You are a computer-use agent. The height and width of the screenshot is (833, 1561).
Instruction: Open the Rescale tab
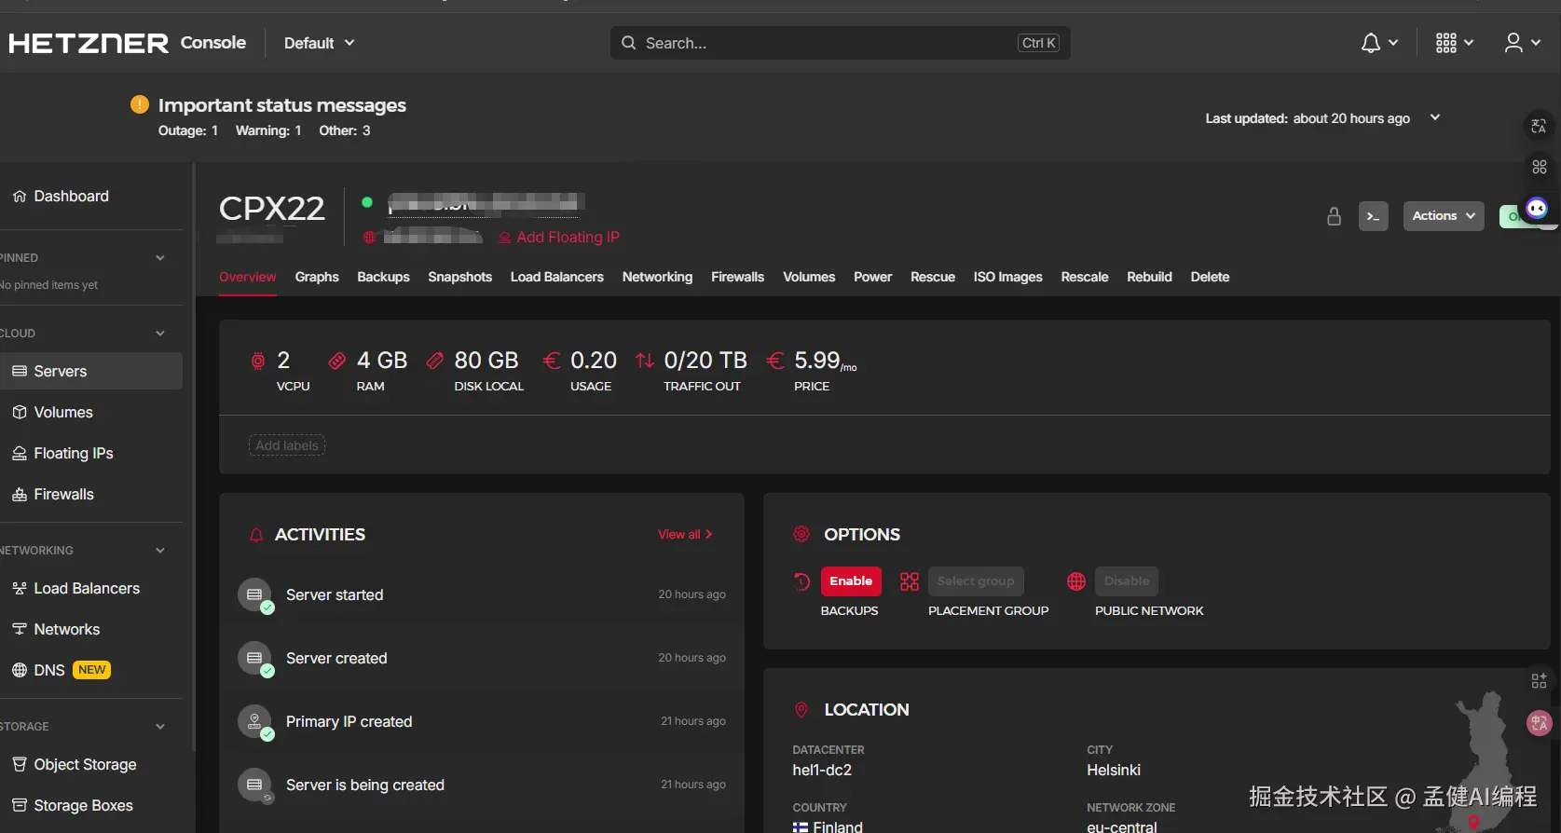pos(1085,277)
